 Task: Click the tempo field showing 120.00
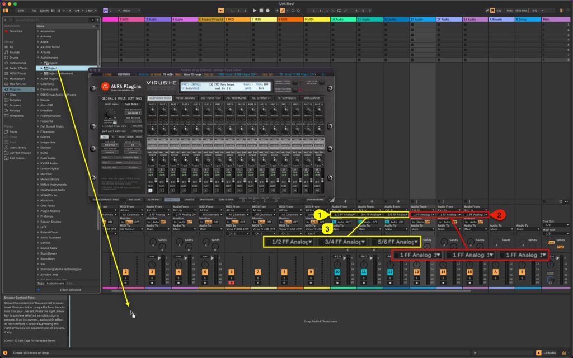(44, 10)
